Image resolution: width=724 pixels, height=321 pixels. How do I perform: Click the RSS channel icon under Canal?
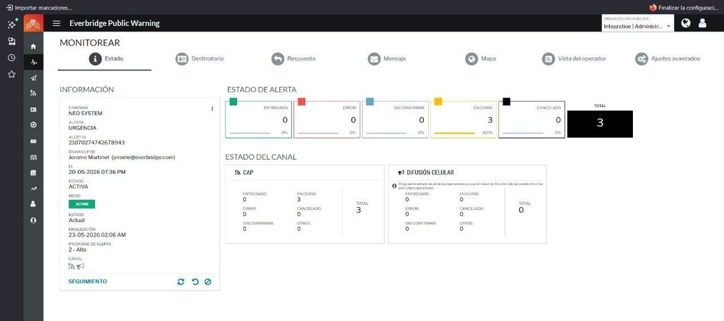coord(71,266)
